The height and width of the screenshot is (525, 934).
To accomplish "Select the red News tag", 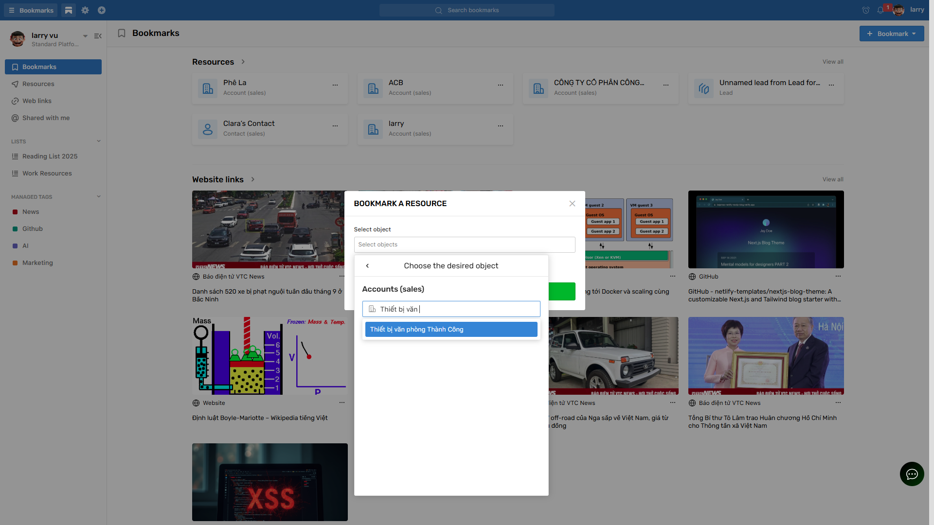I will [x=31, y=212].
